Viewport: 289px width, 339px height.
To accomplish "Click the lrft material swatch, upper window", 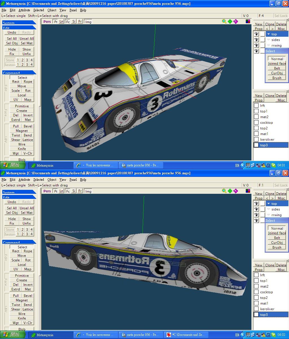I will (256, 105).
